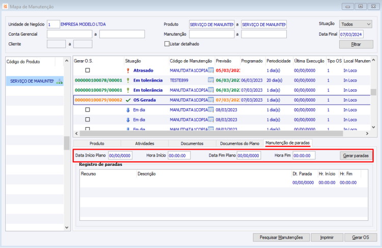This screenshot has height=248, width=382.
Task: Click the Pesquisar Manutenções button
Action: [281, 237]
